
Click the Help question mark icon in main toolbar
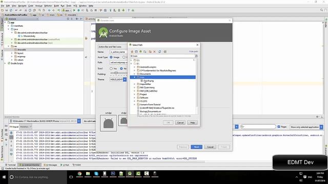tap(129, 10)
